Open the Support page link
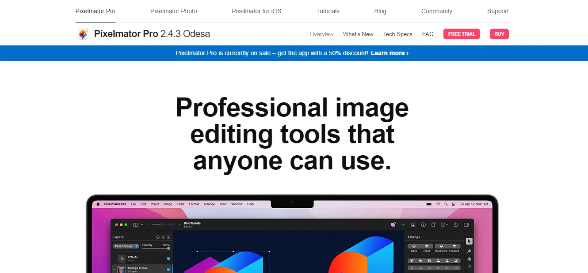Screen dimensions: 588x273 (498, 11)
